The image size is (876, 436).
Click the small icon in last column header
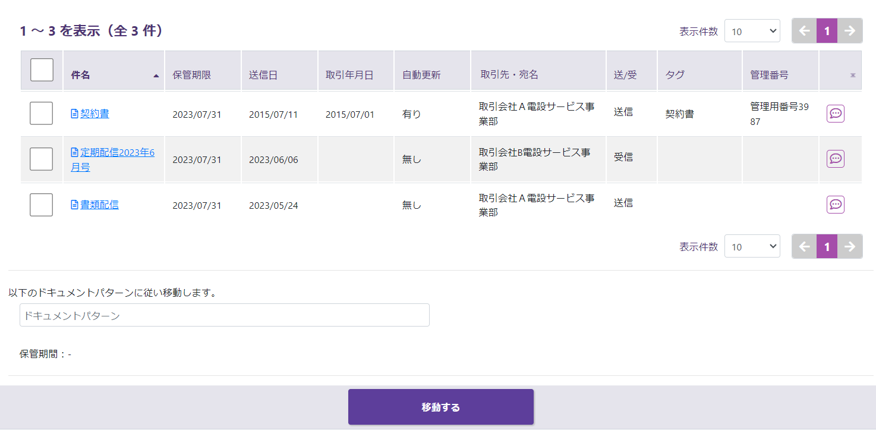[x=853, y=76]
